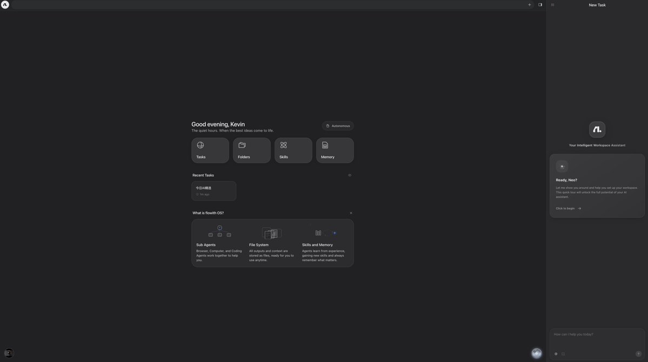
Task: Click the sparkle icon on the Ready, Neo card
Action: point(562,167)
